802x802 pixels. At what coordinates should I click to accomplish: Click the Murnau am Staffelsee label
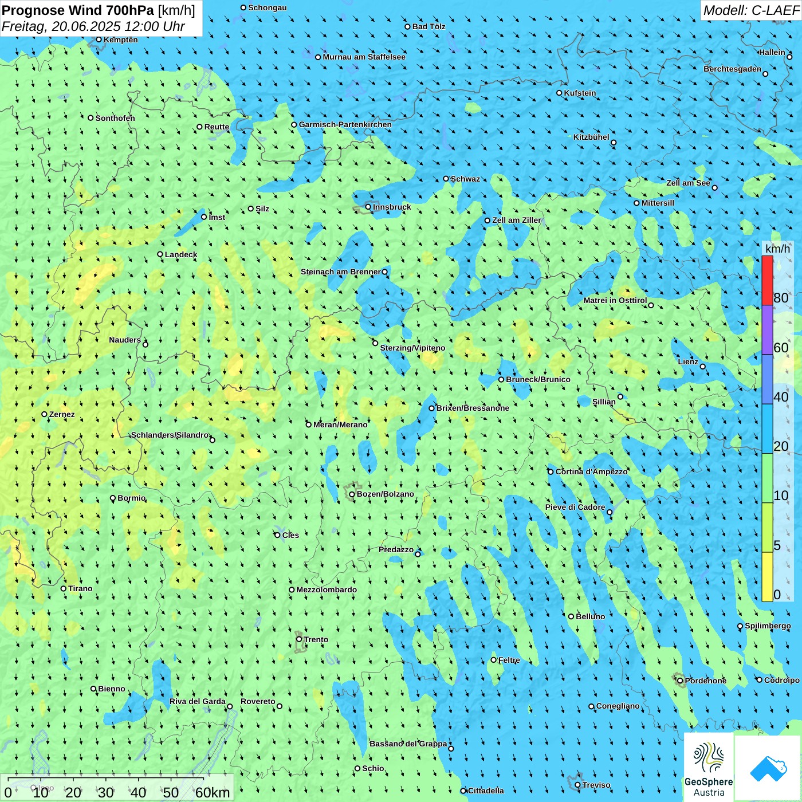364,57
